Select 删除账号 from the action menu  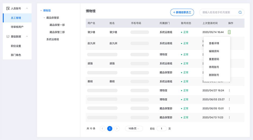(214, 75)
